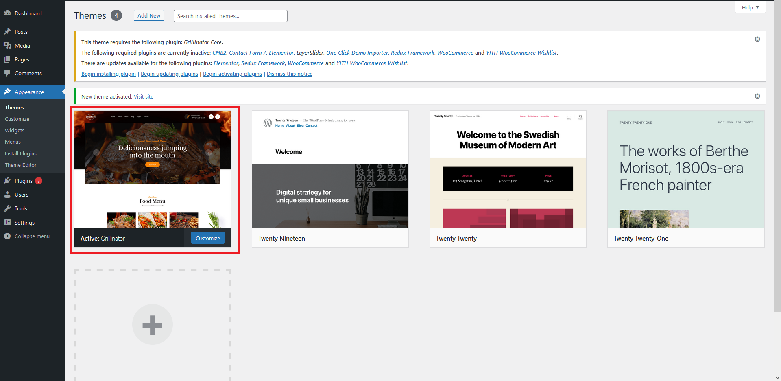Click the scrollbar down arrow
Screen dimensions: 781x381
pos(777,378)
